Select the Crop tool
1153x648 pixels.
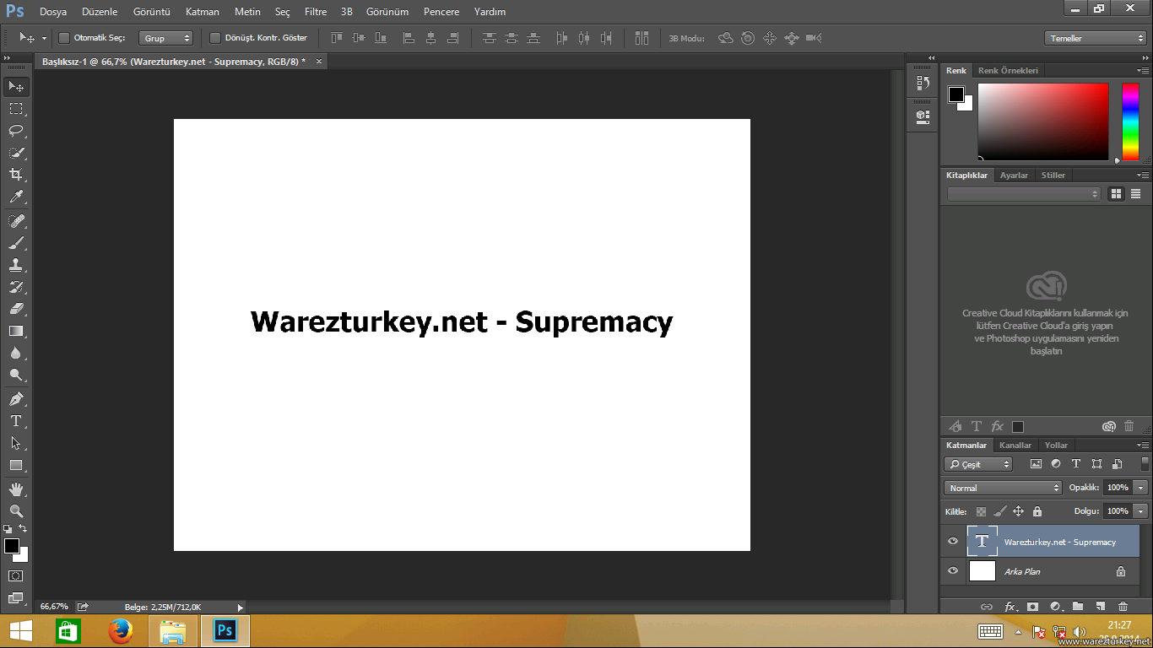pos(16,175)
